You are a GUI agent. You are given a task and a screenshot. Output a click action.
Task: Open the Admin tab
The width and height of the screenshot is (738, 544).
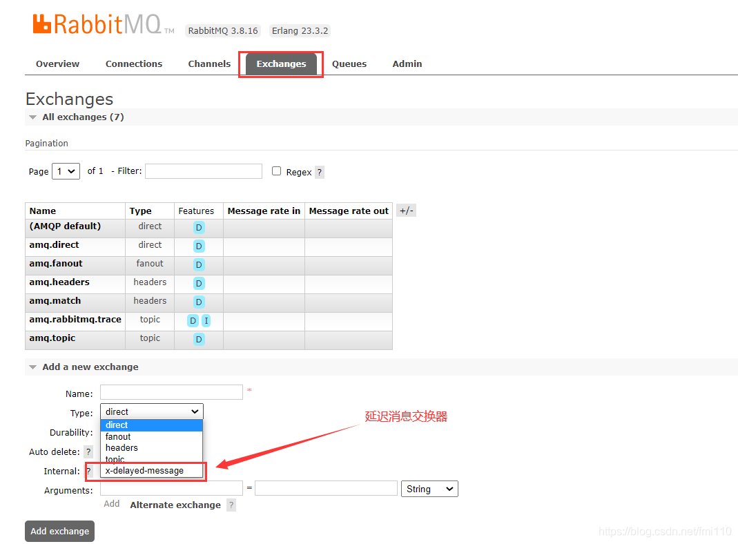[x=407, y=64]
